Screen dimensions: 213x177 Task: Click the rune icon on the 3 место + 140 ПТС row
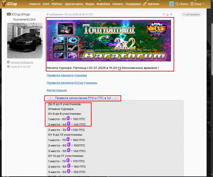pos(69,150)
